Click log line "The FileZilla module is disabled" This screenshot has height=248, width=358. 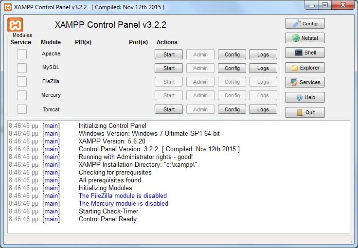123,195
